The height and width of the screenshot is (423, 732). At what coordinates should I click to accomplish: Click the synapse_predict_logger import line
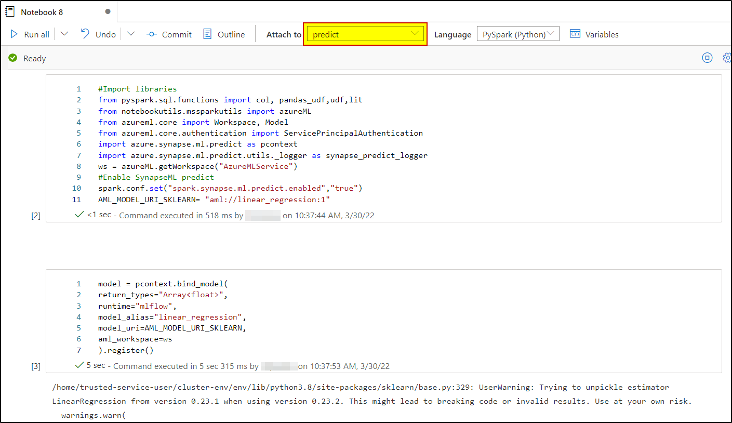point(263,155)
